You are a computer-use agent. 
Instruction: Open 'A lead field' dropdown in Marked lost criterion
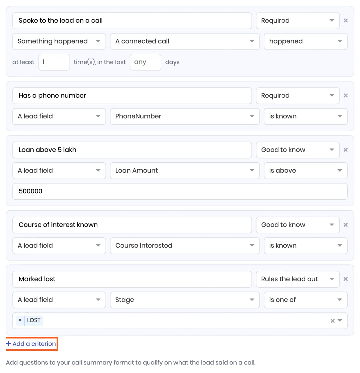59,300
